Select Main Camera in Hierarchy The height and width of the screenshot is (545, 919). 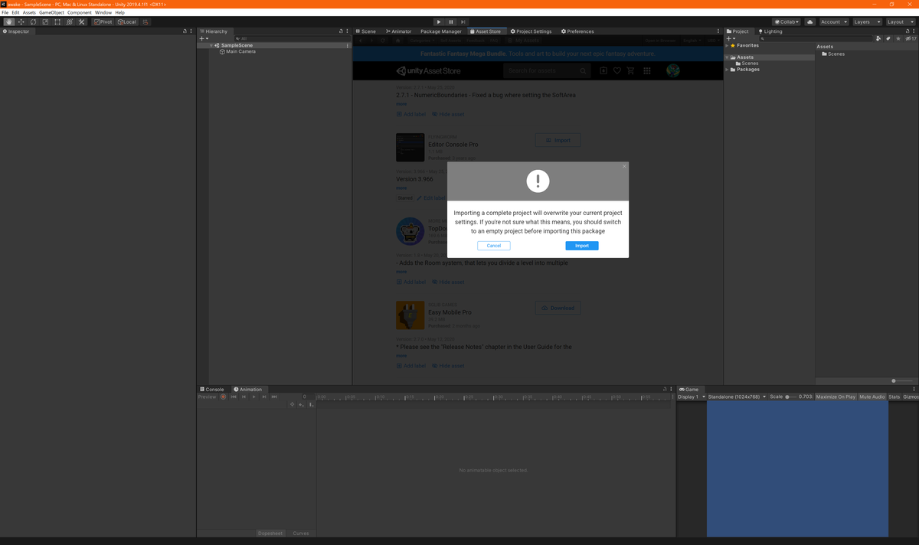click(x=238, y=52)
